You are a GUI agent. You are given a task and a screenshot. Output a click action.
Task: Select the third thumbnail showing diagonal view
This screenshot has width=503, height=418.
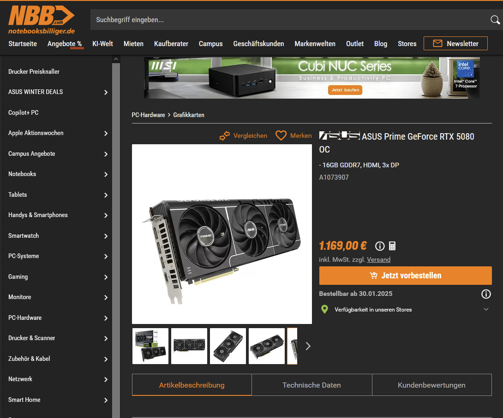click(228, 346)
